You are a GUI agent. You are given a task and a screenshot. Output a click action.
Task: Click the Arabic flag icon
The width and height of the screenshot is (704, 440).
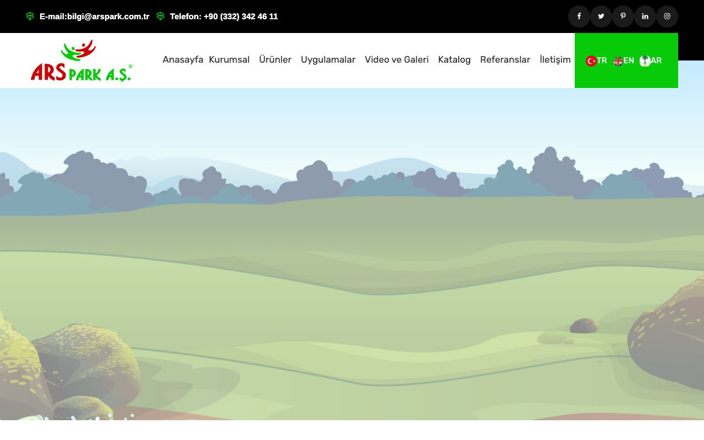[x=645, y=61]
